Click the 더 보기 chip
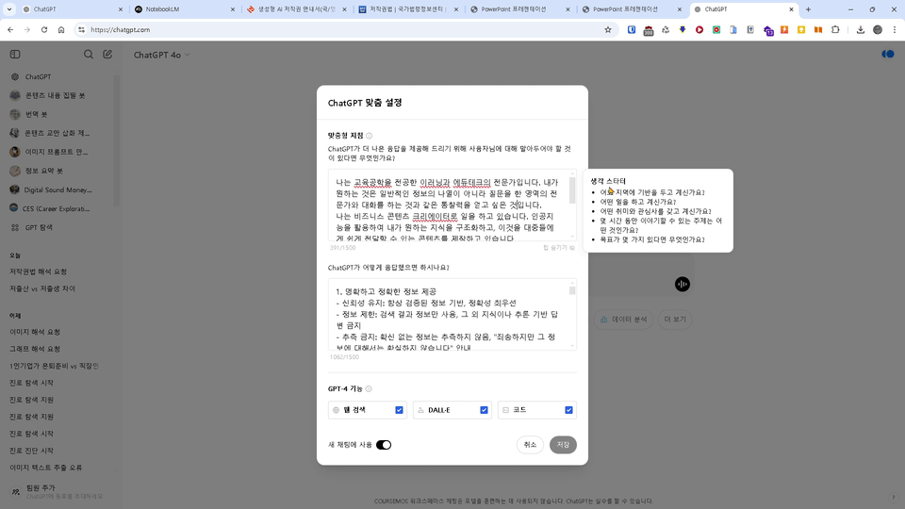The image size is (905, 509). click(675, 320)
